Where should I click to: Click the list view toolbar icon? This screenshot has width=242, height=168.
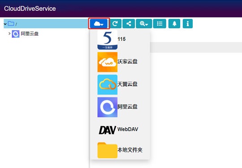[160, 23]
